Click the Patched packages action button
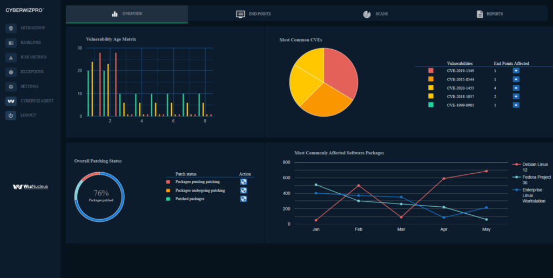The height and width of the screenshot is (278, 553). (244, 199)
